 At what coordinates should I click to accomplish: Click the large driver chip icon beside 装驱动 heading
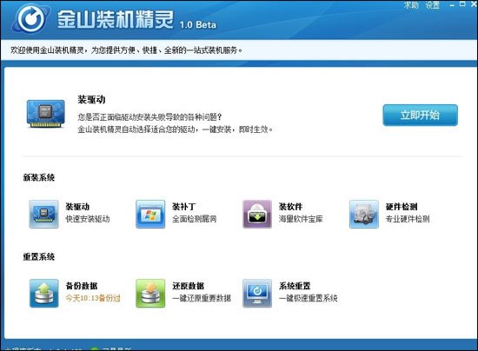pos(46,113)
